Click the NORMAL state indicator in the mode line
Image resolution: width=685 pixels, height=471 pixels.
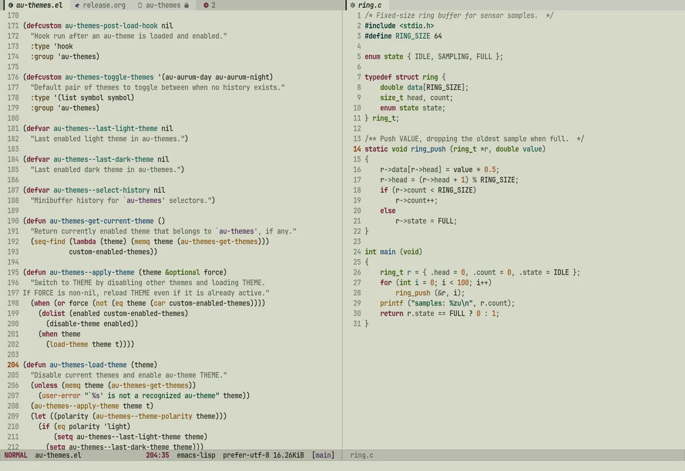[16, 455]
